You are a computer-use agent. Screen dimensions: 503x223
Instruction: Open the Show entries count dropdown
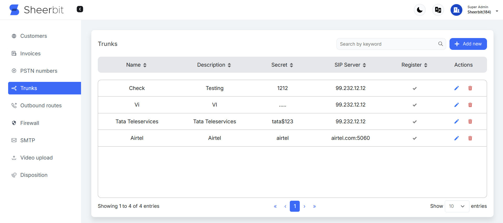click(457, 206)
